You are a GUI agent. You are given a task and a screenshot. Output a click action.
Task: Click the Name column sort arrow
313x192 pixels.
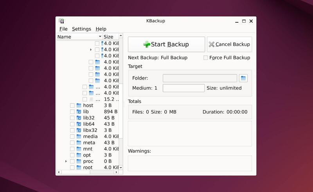[x=100, y=36]
